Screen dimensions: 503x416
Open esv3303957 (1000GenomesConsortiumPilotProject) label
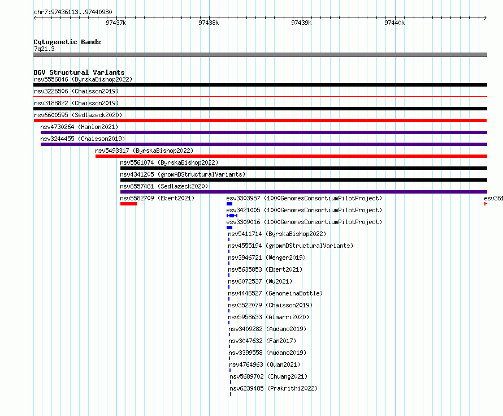point(304,198)
